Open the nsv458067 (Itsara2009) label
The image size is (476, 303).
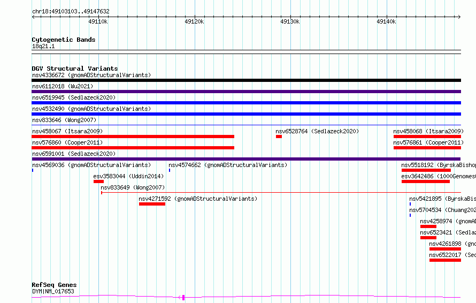pyautogui.click(x=67, y=131)
